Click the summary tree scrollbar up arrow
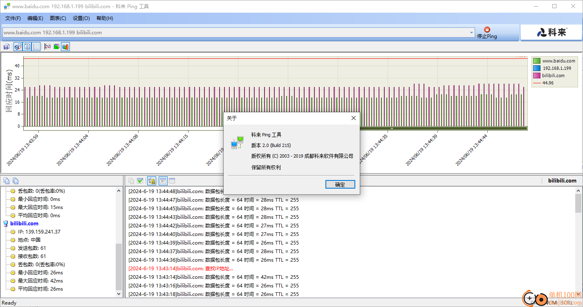 (119, 191)
